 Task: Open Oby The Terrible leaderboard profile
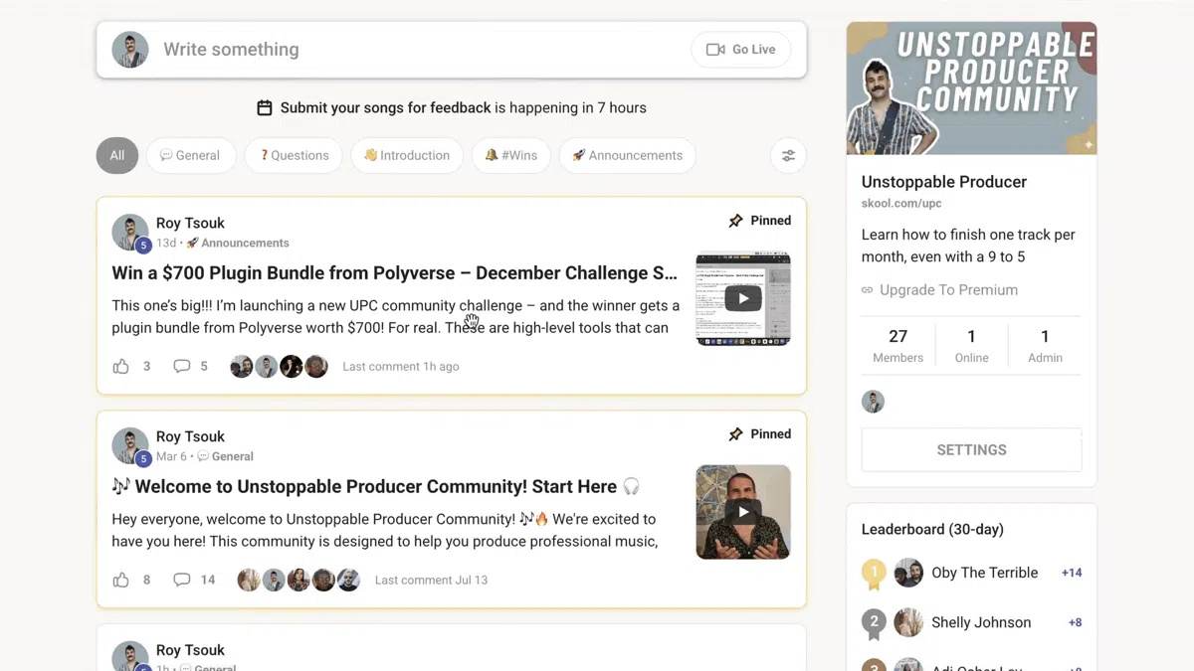[984, 573]
